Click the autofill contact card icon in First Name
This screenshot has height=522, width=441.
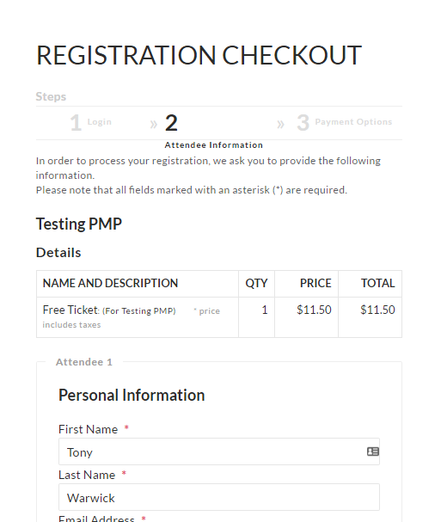pos(373,451)
